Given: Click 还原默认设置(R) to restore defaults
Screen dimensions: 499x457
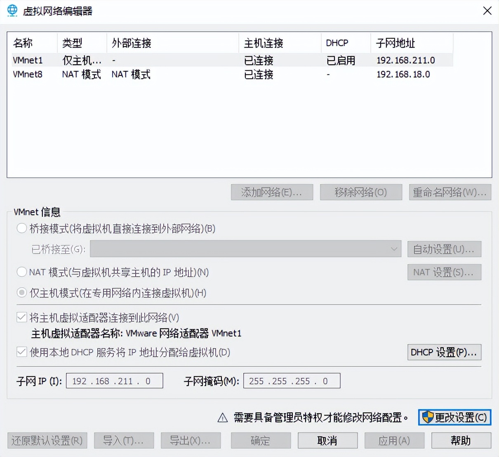Looking at the screenshot, I should coord(47,440).
